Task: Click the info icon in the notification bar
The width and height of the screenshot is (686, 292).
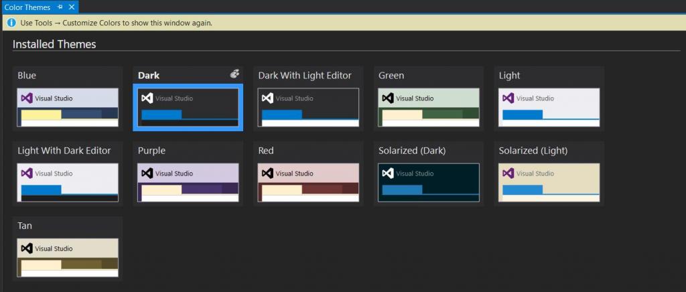Action: click(x=12, y=23)
